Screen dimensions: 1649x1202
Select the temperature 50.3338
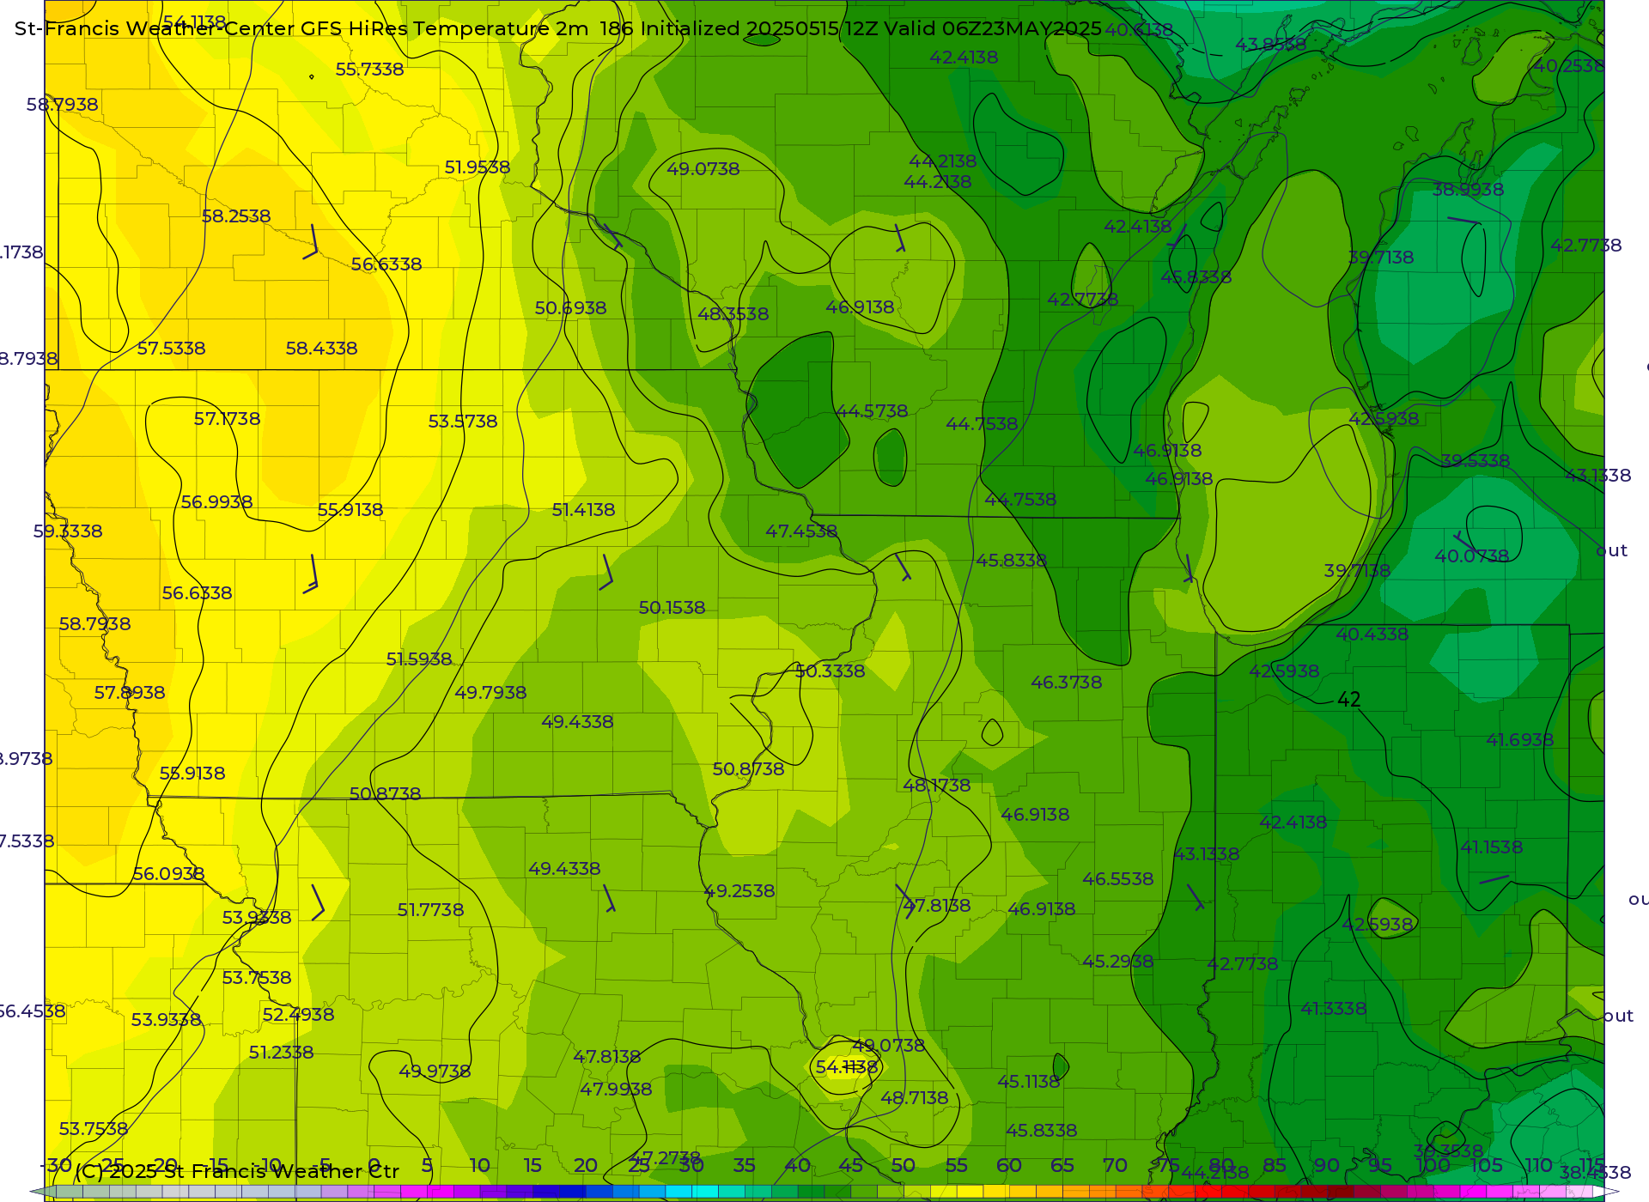[x=830, y=671]
